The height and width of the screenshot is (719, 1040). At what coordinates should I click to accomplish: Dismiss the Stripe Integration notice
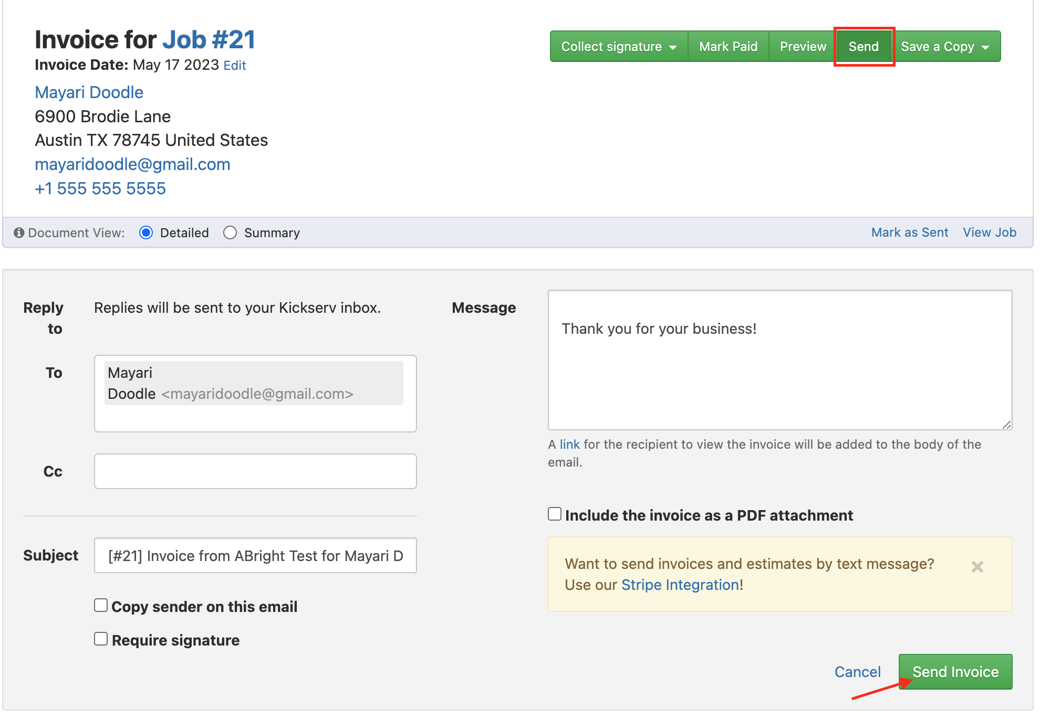(977, 567)
